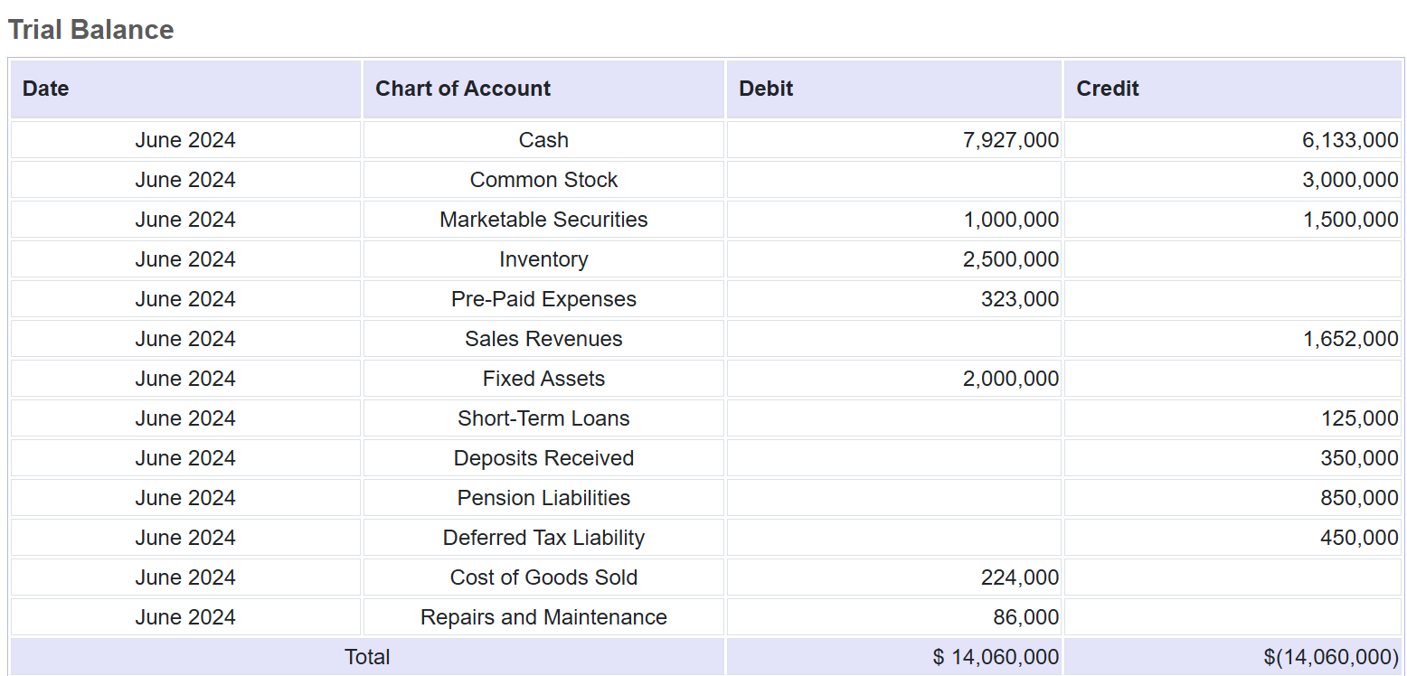This screenshot has width=1407, height=676.
Task: Click Cash debit value 7,927,000
Action: click(x=1011, y=140)
